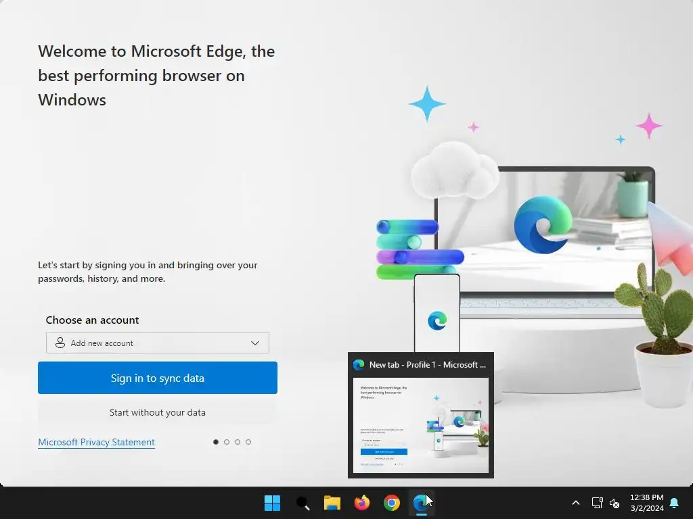Image resolution: width=693 pixels, height=519 pixels.
Task: Open Firefox from the taskbar
Action: [x=362, y=503]
